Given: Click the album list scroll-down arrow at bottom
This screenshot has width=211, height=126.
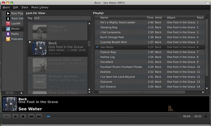Looking at the screenshot, I should (89, 92).
